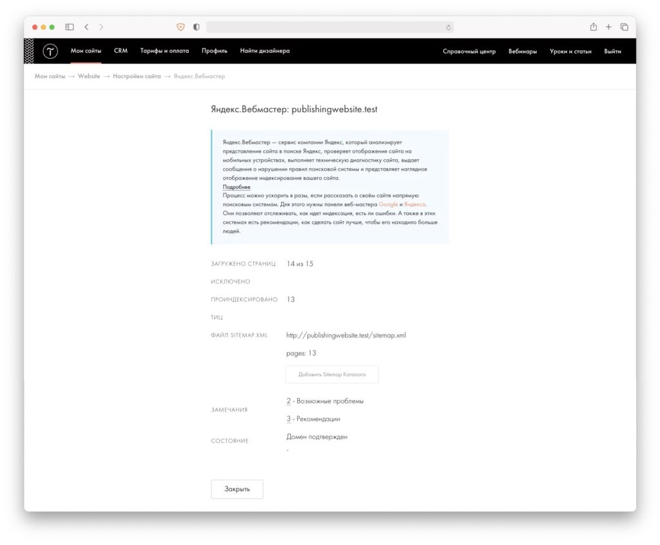Screen dimensions: 660x545
Task: Follow the Подробнее link
Action: [x=237, y=187]
